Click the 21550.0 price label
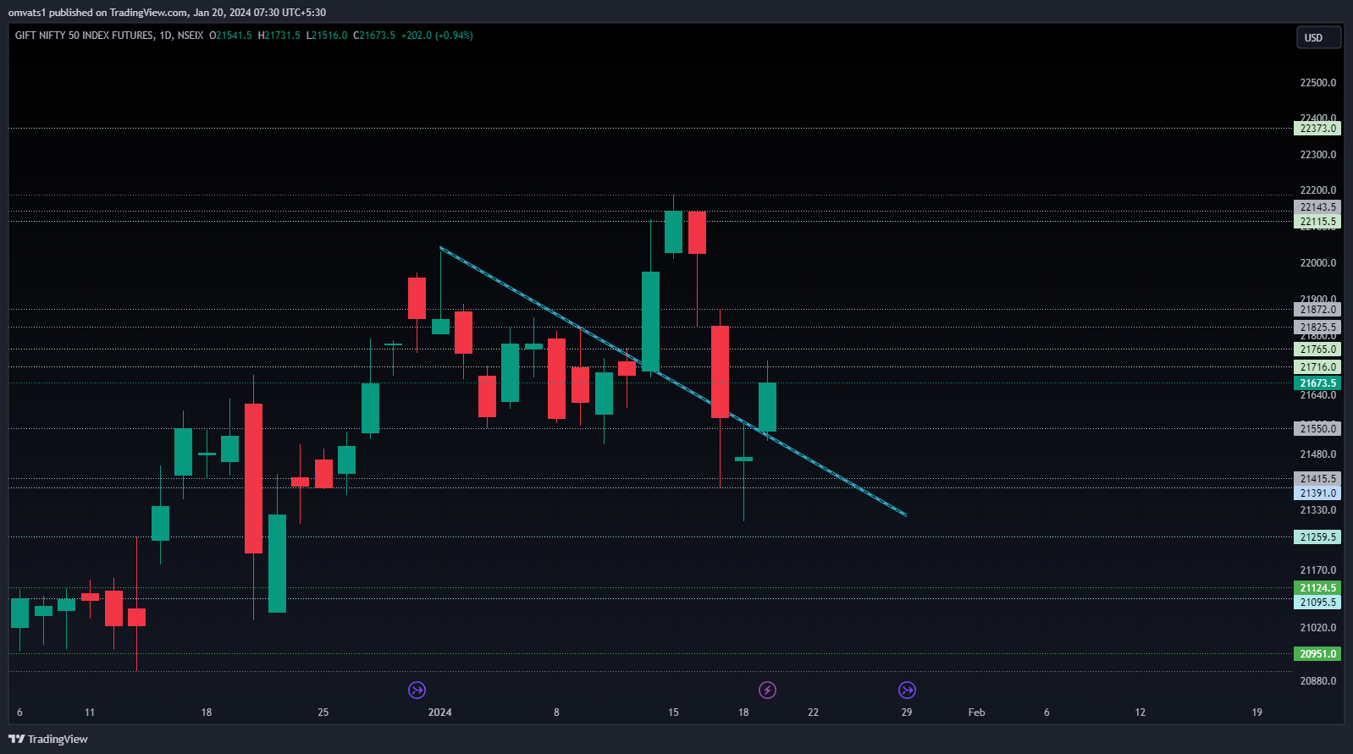The width and height of the screenshot is (1353, 754). pos(1317,429)
